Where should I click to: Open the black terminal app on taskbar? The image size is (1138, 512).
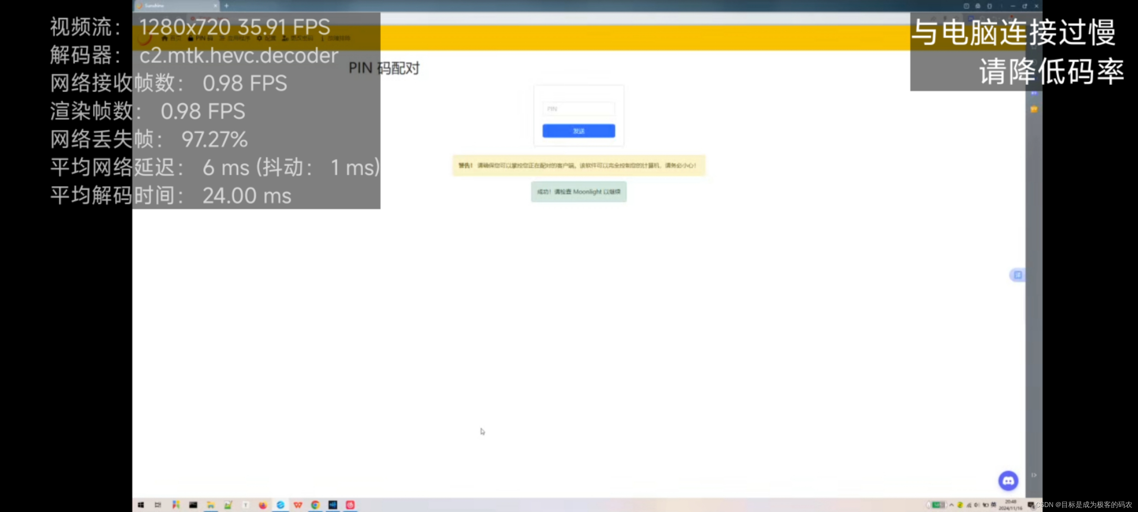193,505
